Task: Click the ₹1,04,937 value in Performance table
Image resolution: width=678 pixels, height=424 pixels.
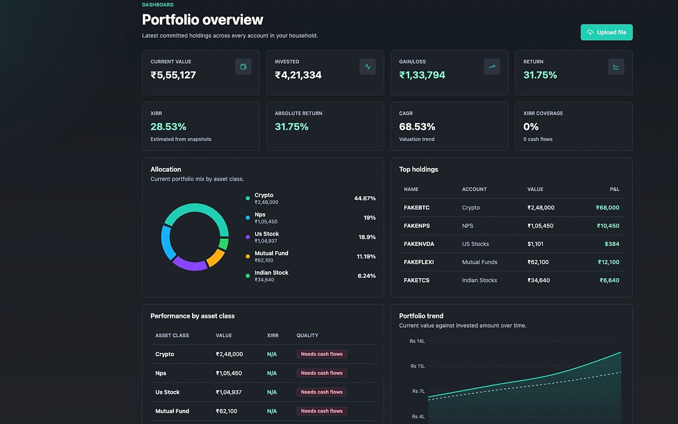Action: click(229, 392)
